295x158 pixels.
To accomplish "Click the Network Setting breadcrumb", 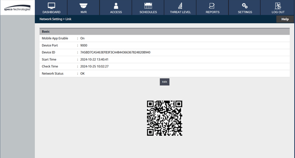I will click(x=51, y=19).
